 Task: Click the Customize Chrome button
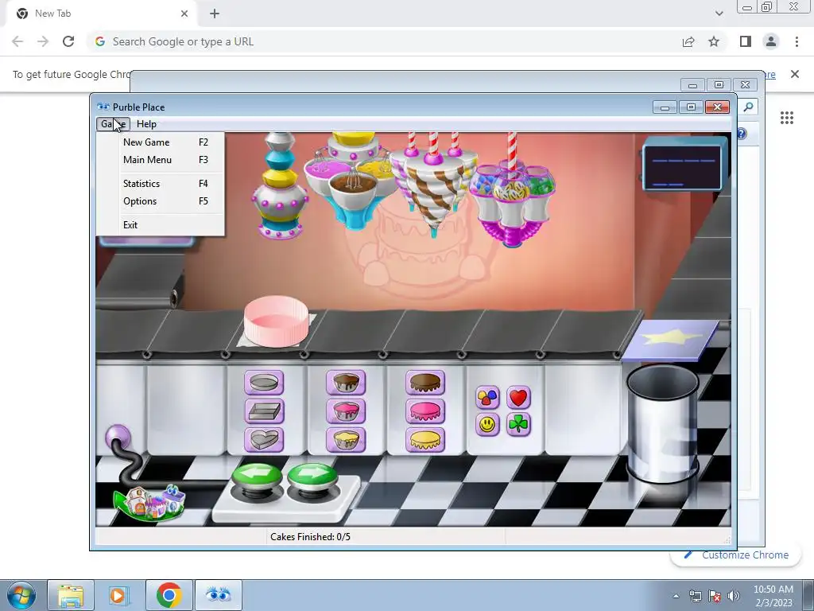click(737, 555)
